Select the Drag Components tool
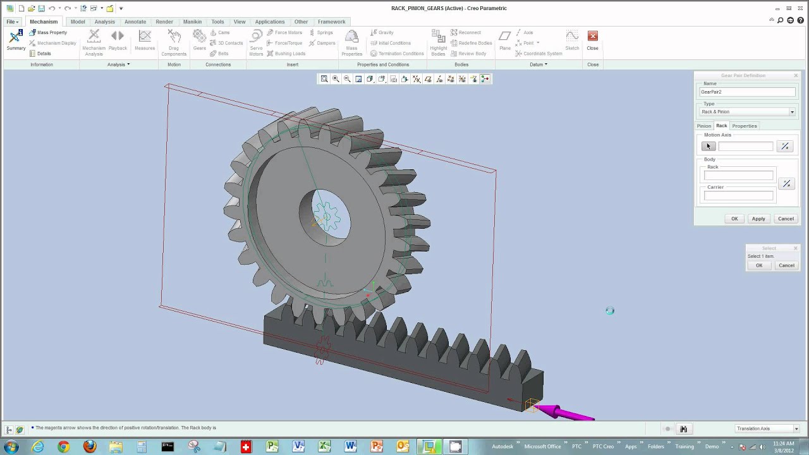The width and height of the screenshot is (809, 455). click(174, 43)
